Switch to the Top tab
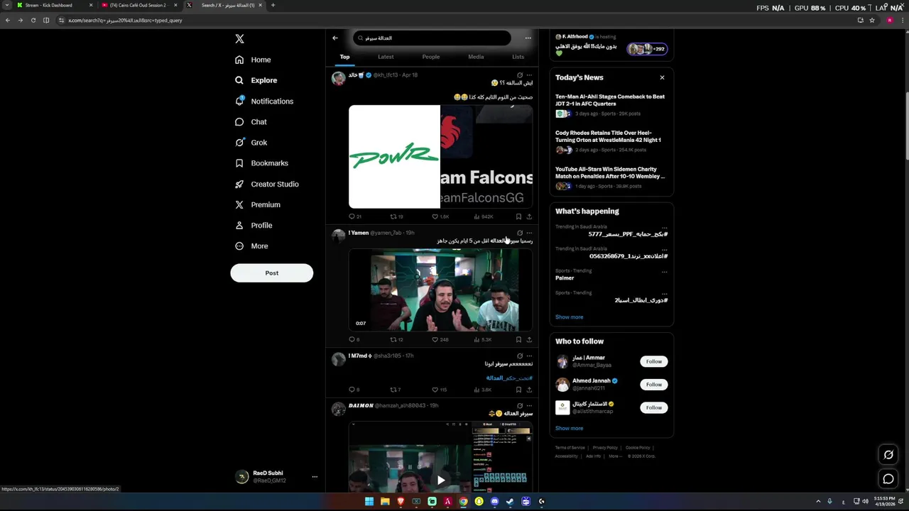909x511 pixels. point(344,57)
